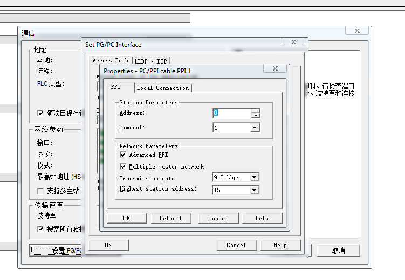The width and height of the screenshot is (405, 280).
Task: Close the Set PG/PC Interface window
Action: (x=293, y=42)
